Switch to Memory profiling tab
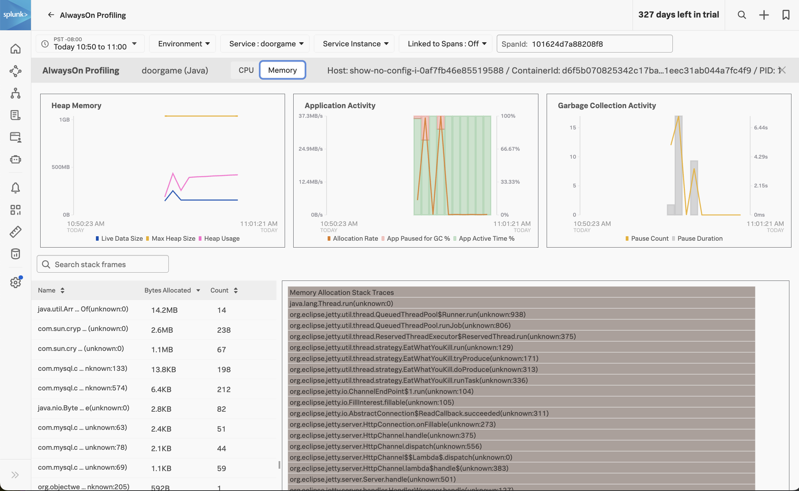The height and width of the screenshot is (491, 799). coord(283,70)
